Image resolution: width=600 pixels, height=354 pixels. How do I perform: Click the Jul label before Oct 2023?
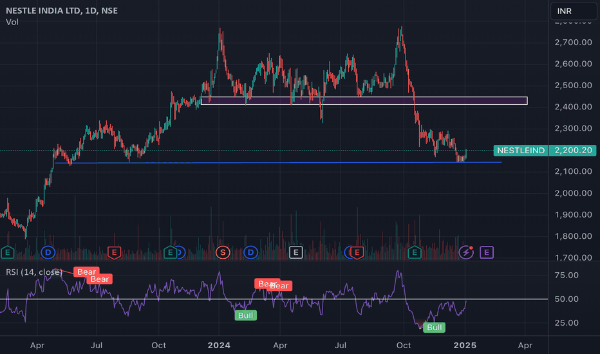click(97, 345)
